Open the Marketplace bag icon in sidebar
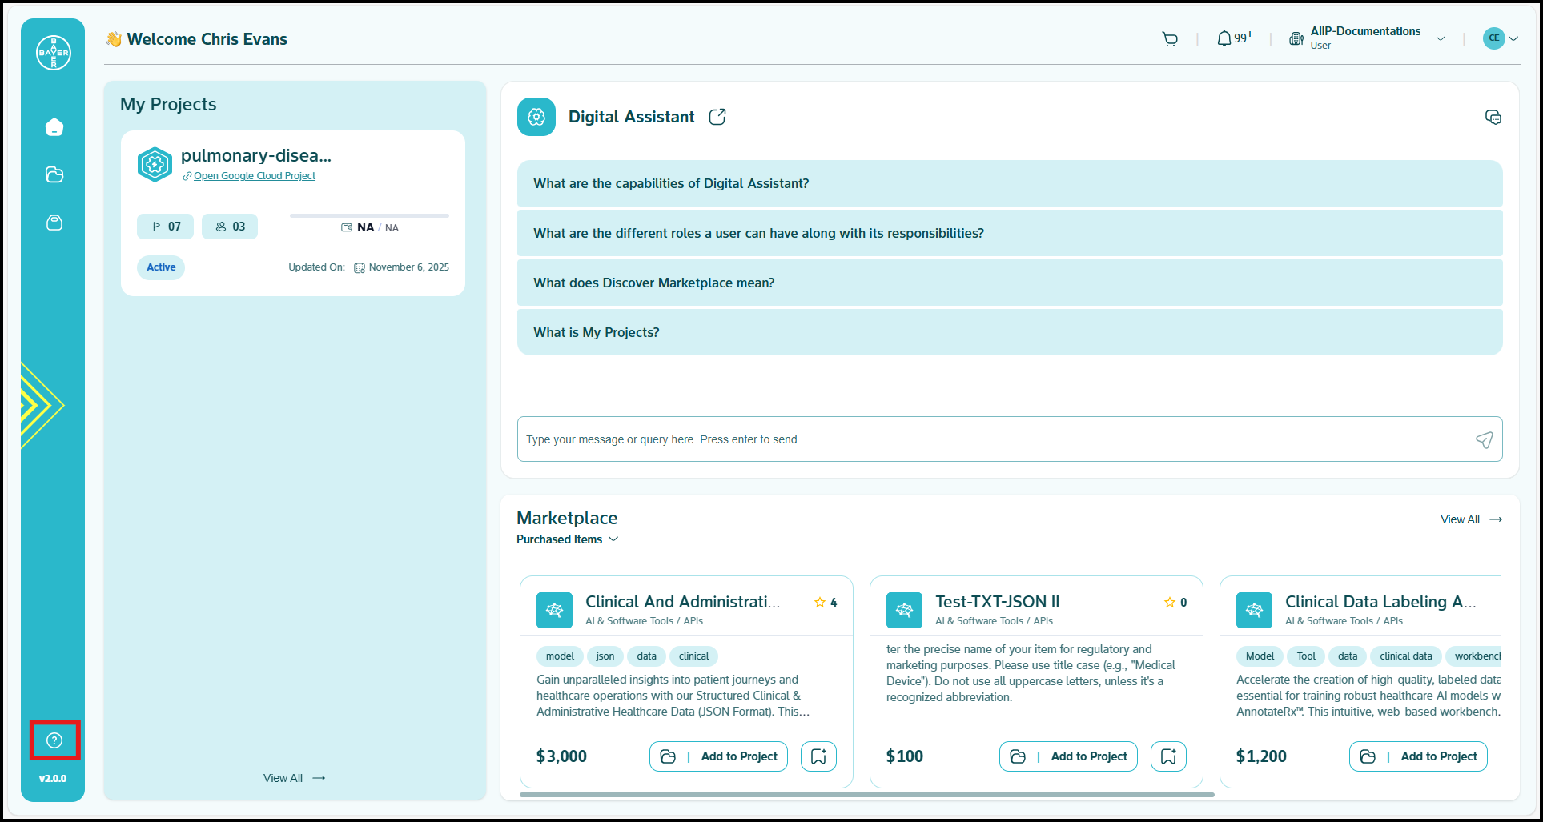This screenshot has width=1543, height=822. click(54, 223)
